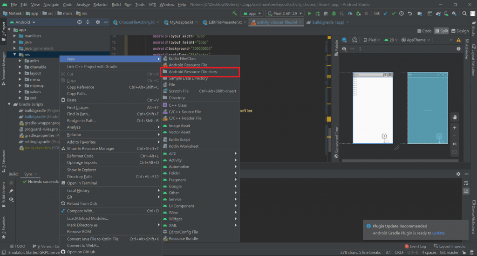Run the app with green play icon
This screenshot has height=256, width=477.
(x=309, y=14)
